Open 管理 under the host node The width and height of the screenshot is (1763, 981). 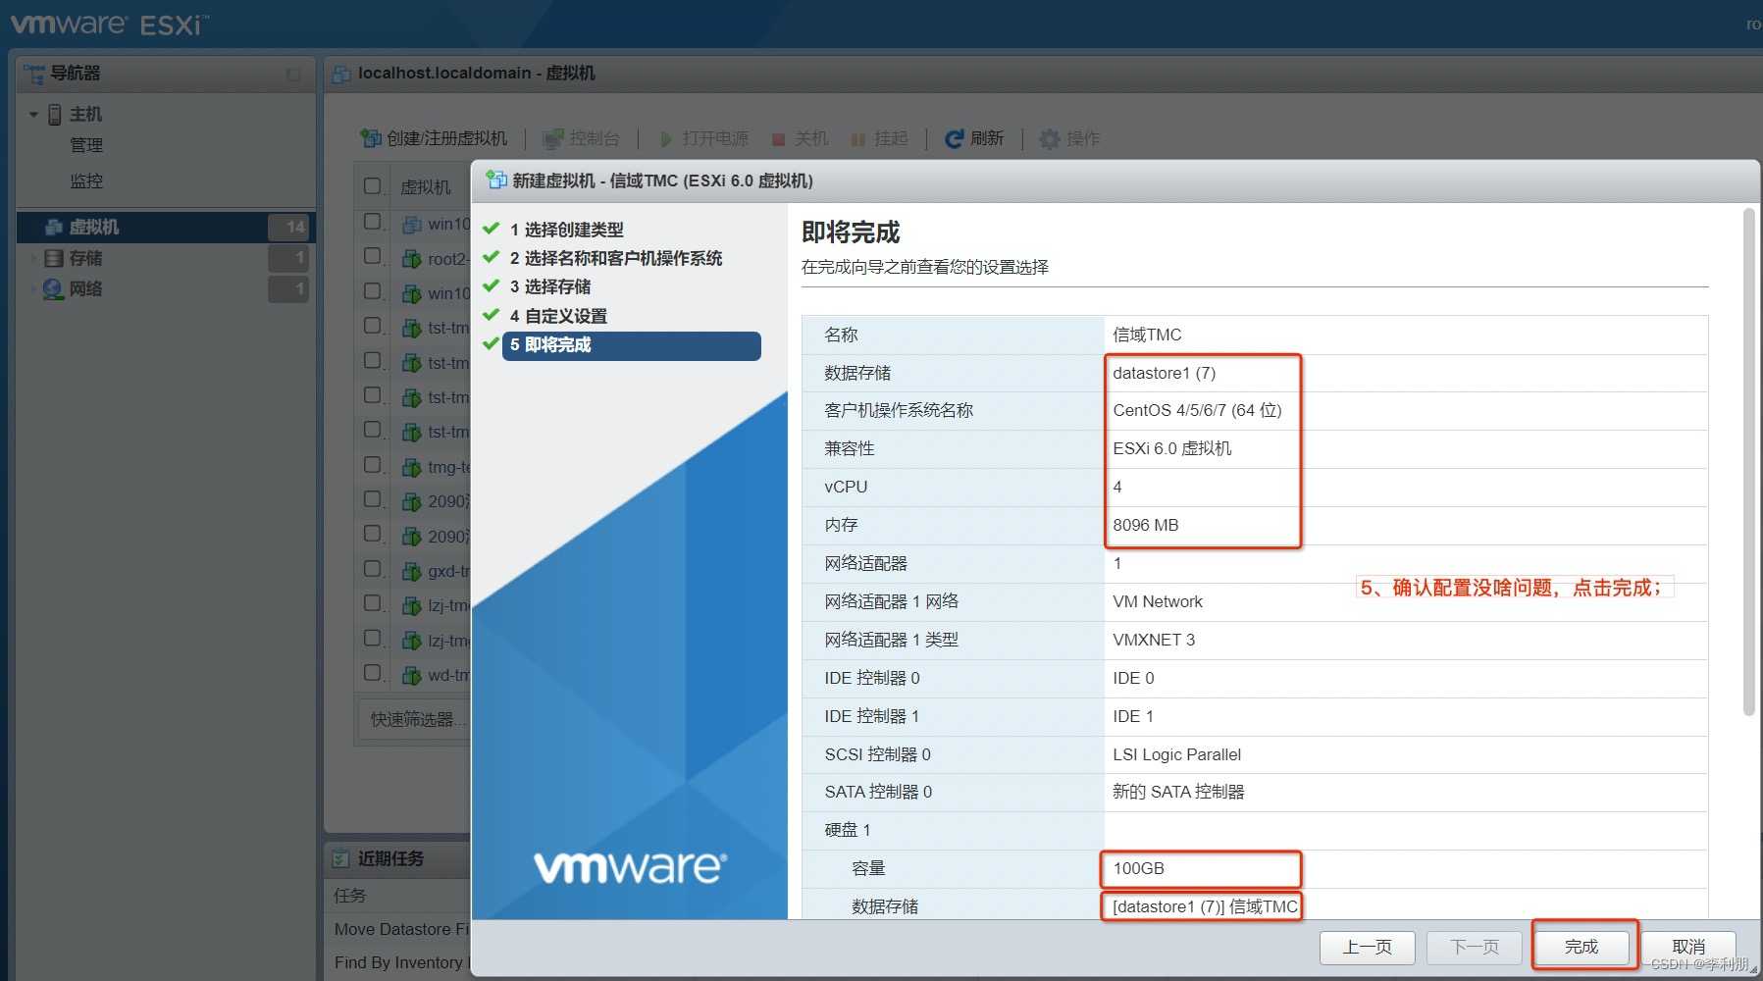pos(86,145)
